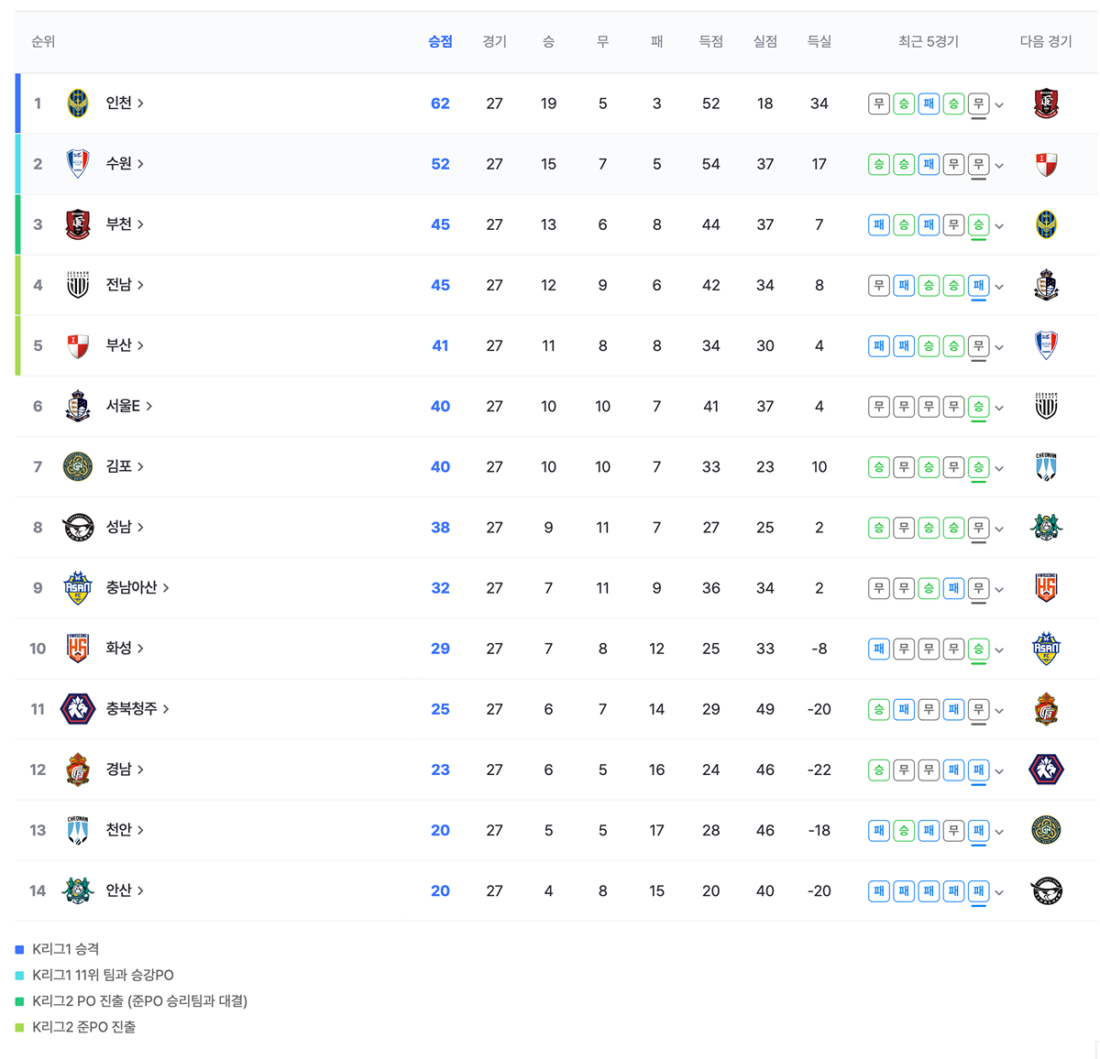Viewport: 1100px width, 1059px height.
Task: Expand recent 5 matches for Incheon
Action: pos(999,104)
